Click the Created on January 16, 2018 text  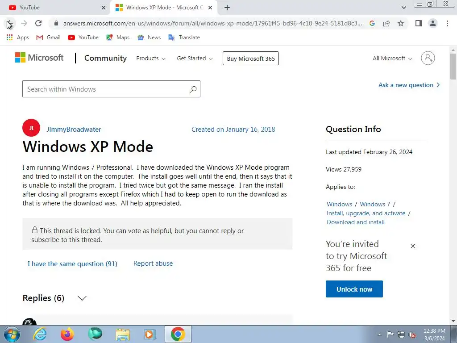click(x=233, y=130)
